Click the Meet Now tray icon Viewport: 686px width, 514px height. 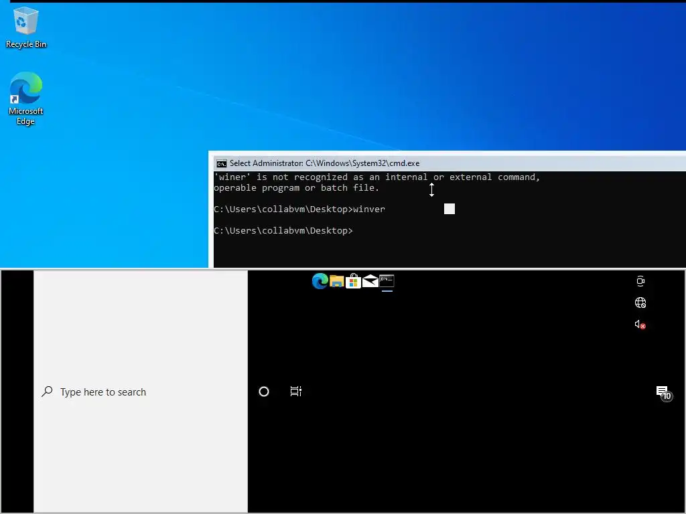tap(640, 281)
